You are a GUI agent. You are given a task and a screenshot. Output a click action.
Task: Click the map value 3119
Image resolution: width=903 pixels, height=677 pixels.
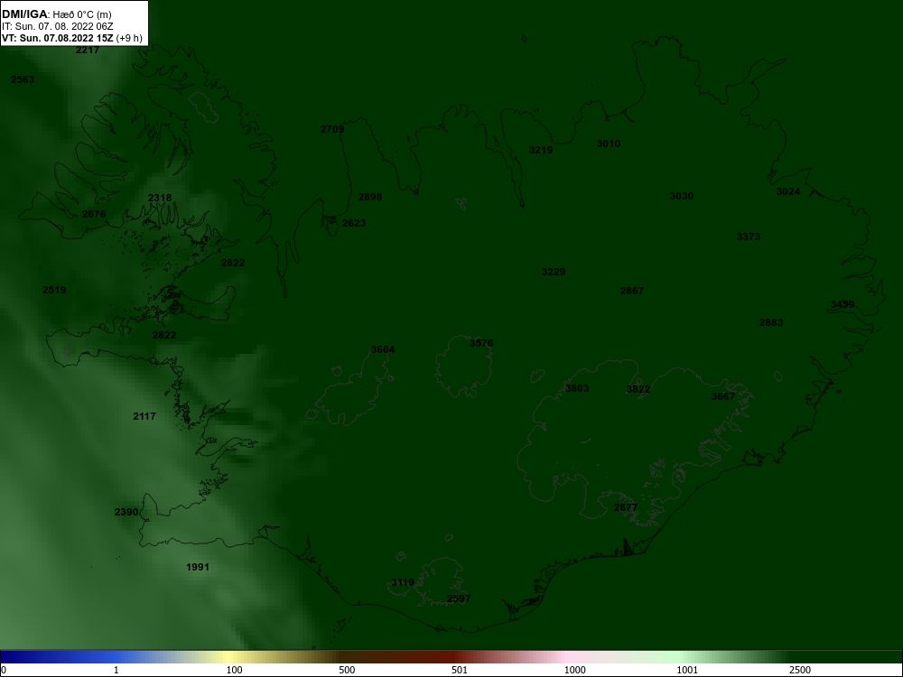[x=403, y=582]
